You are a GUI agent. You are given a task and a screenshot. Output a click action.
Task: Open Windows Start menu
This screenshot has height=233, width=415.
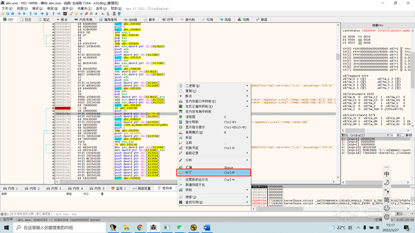click(x=7, y=227)
